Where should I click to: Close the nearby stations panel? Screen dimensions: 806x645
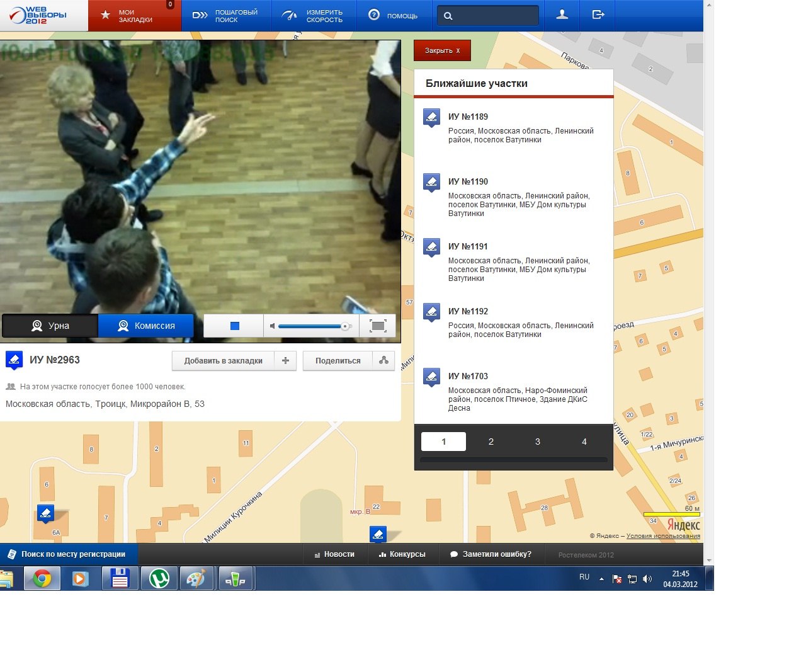click(x=442, y=50)
